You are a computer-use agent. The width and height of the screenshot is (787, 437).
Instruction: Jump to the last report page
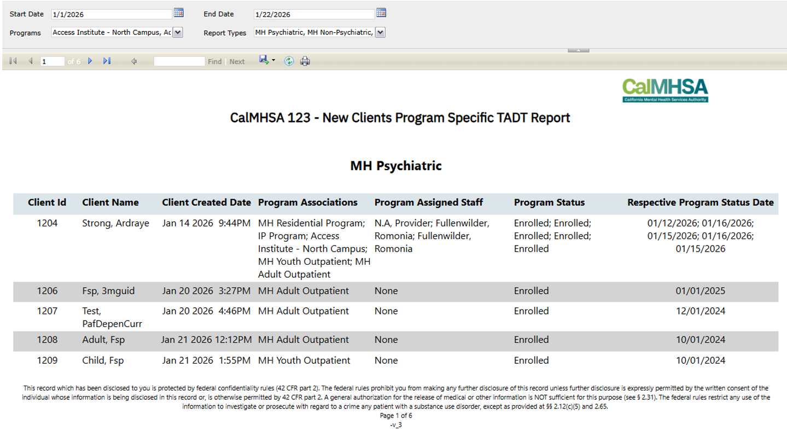(x=107, y=61)
